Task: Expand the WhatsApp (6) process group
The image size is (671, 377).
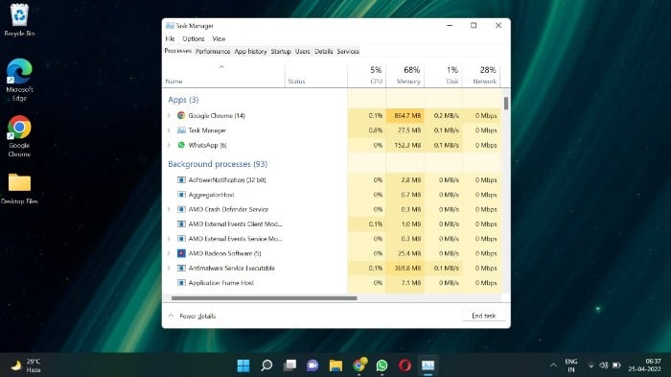Action: click(169, 145)
